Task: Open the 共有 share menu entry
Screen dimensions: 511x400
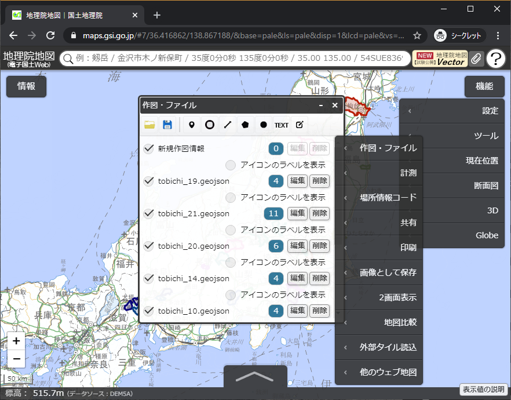Action: pos(379,223)
